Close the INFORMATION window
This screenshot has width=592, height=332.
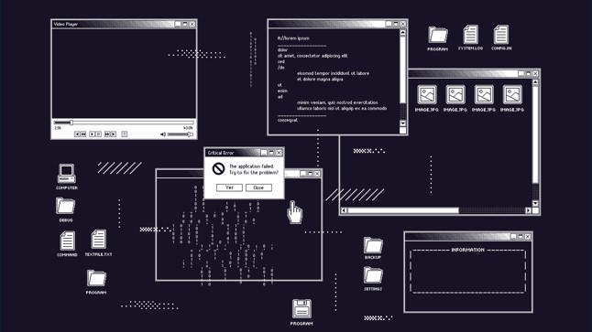coord(528,236)
